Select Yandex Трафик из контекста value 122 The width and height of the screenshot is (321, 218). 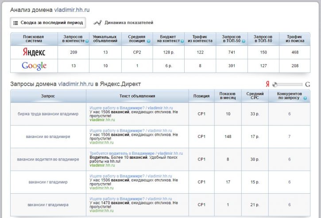tap(200, 52)
